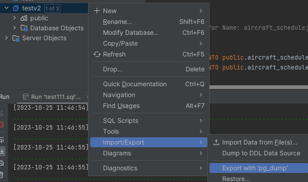Expand the Server Objects node
The width and height of the screenshot is (308, 182).
click(6, 38)
